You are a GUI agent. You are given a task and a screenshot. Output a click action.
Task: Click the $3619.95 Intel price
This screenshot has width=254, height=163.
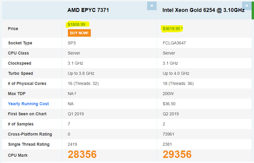[x=171, y=29]
